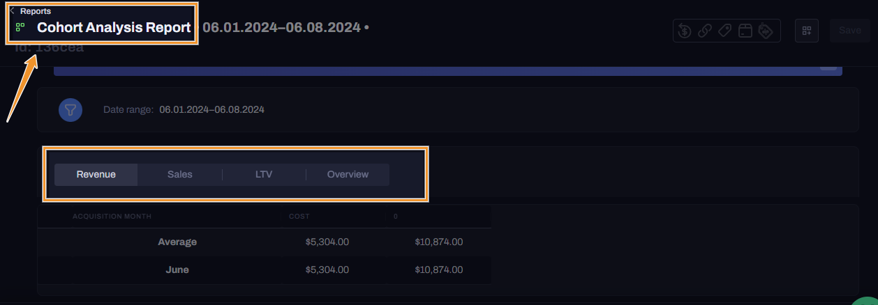Select the June cohort row

177,270
